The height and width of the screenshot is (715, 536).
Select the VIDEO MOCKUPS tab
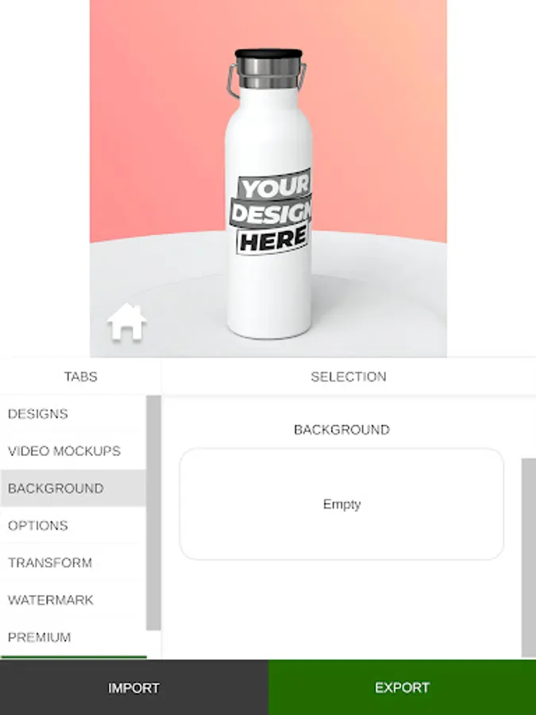(x=73, y=451)
